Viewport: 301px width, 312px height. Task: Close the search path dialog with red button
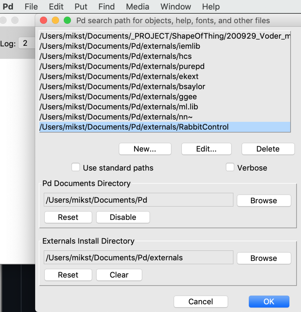coord(43,20)
